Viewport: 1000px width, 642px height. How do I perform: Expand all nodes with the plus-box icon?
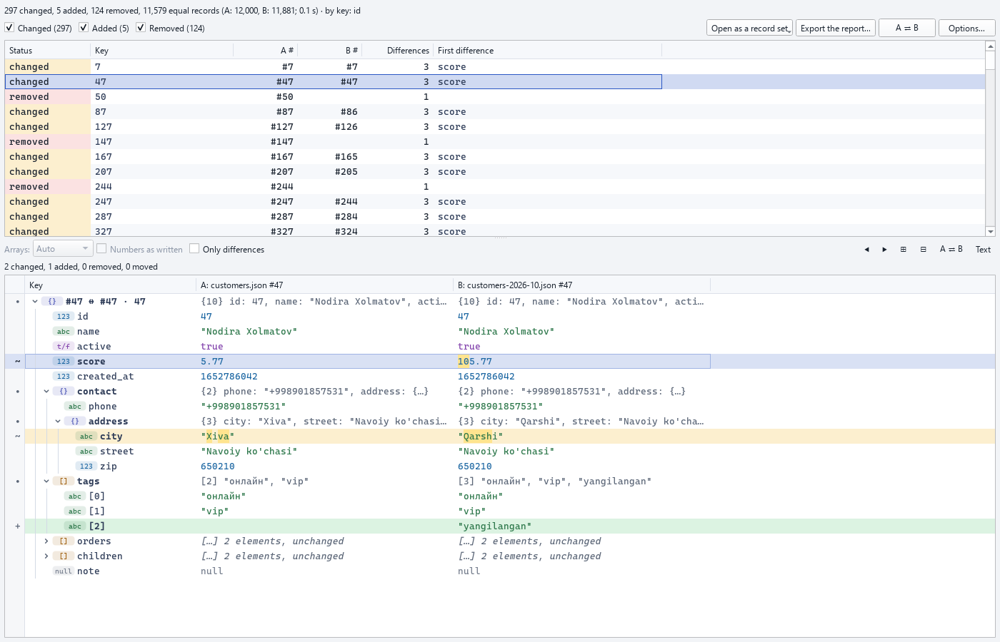[x=904, y=250]
